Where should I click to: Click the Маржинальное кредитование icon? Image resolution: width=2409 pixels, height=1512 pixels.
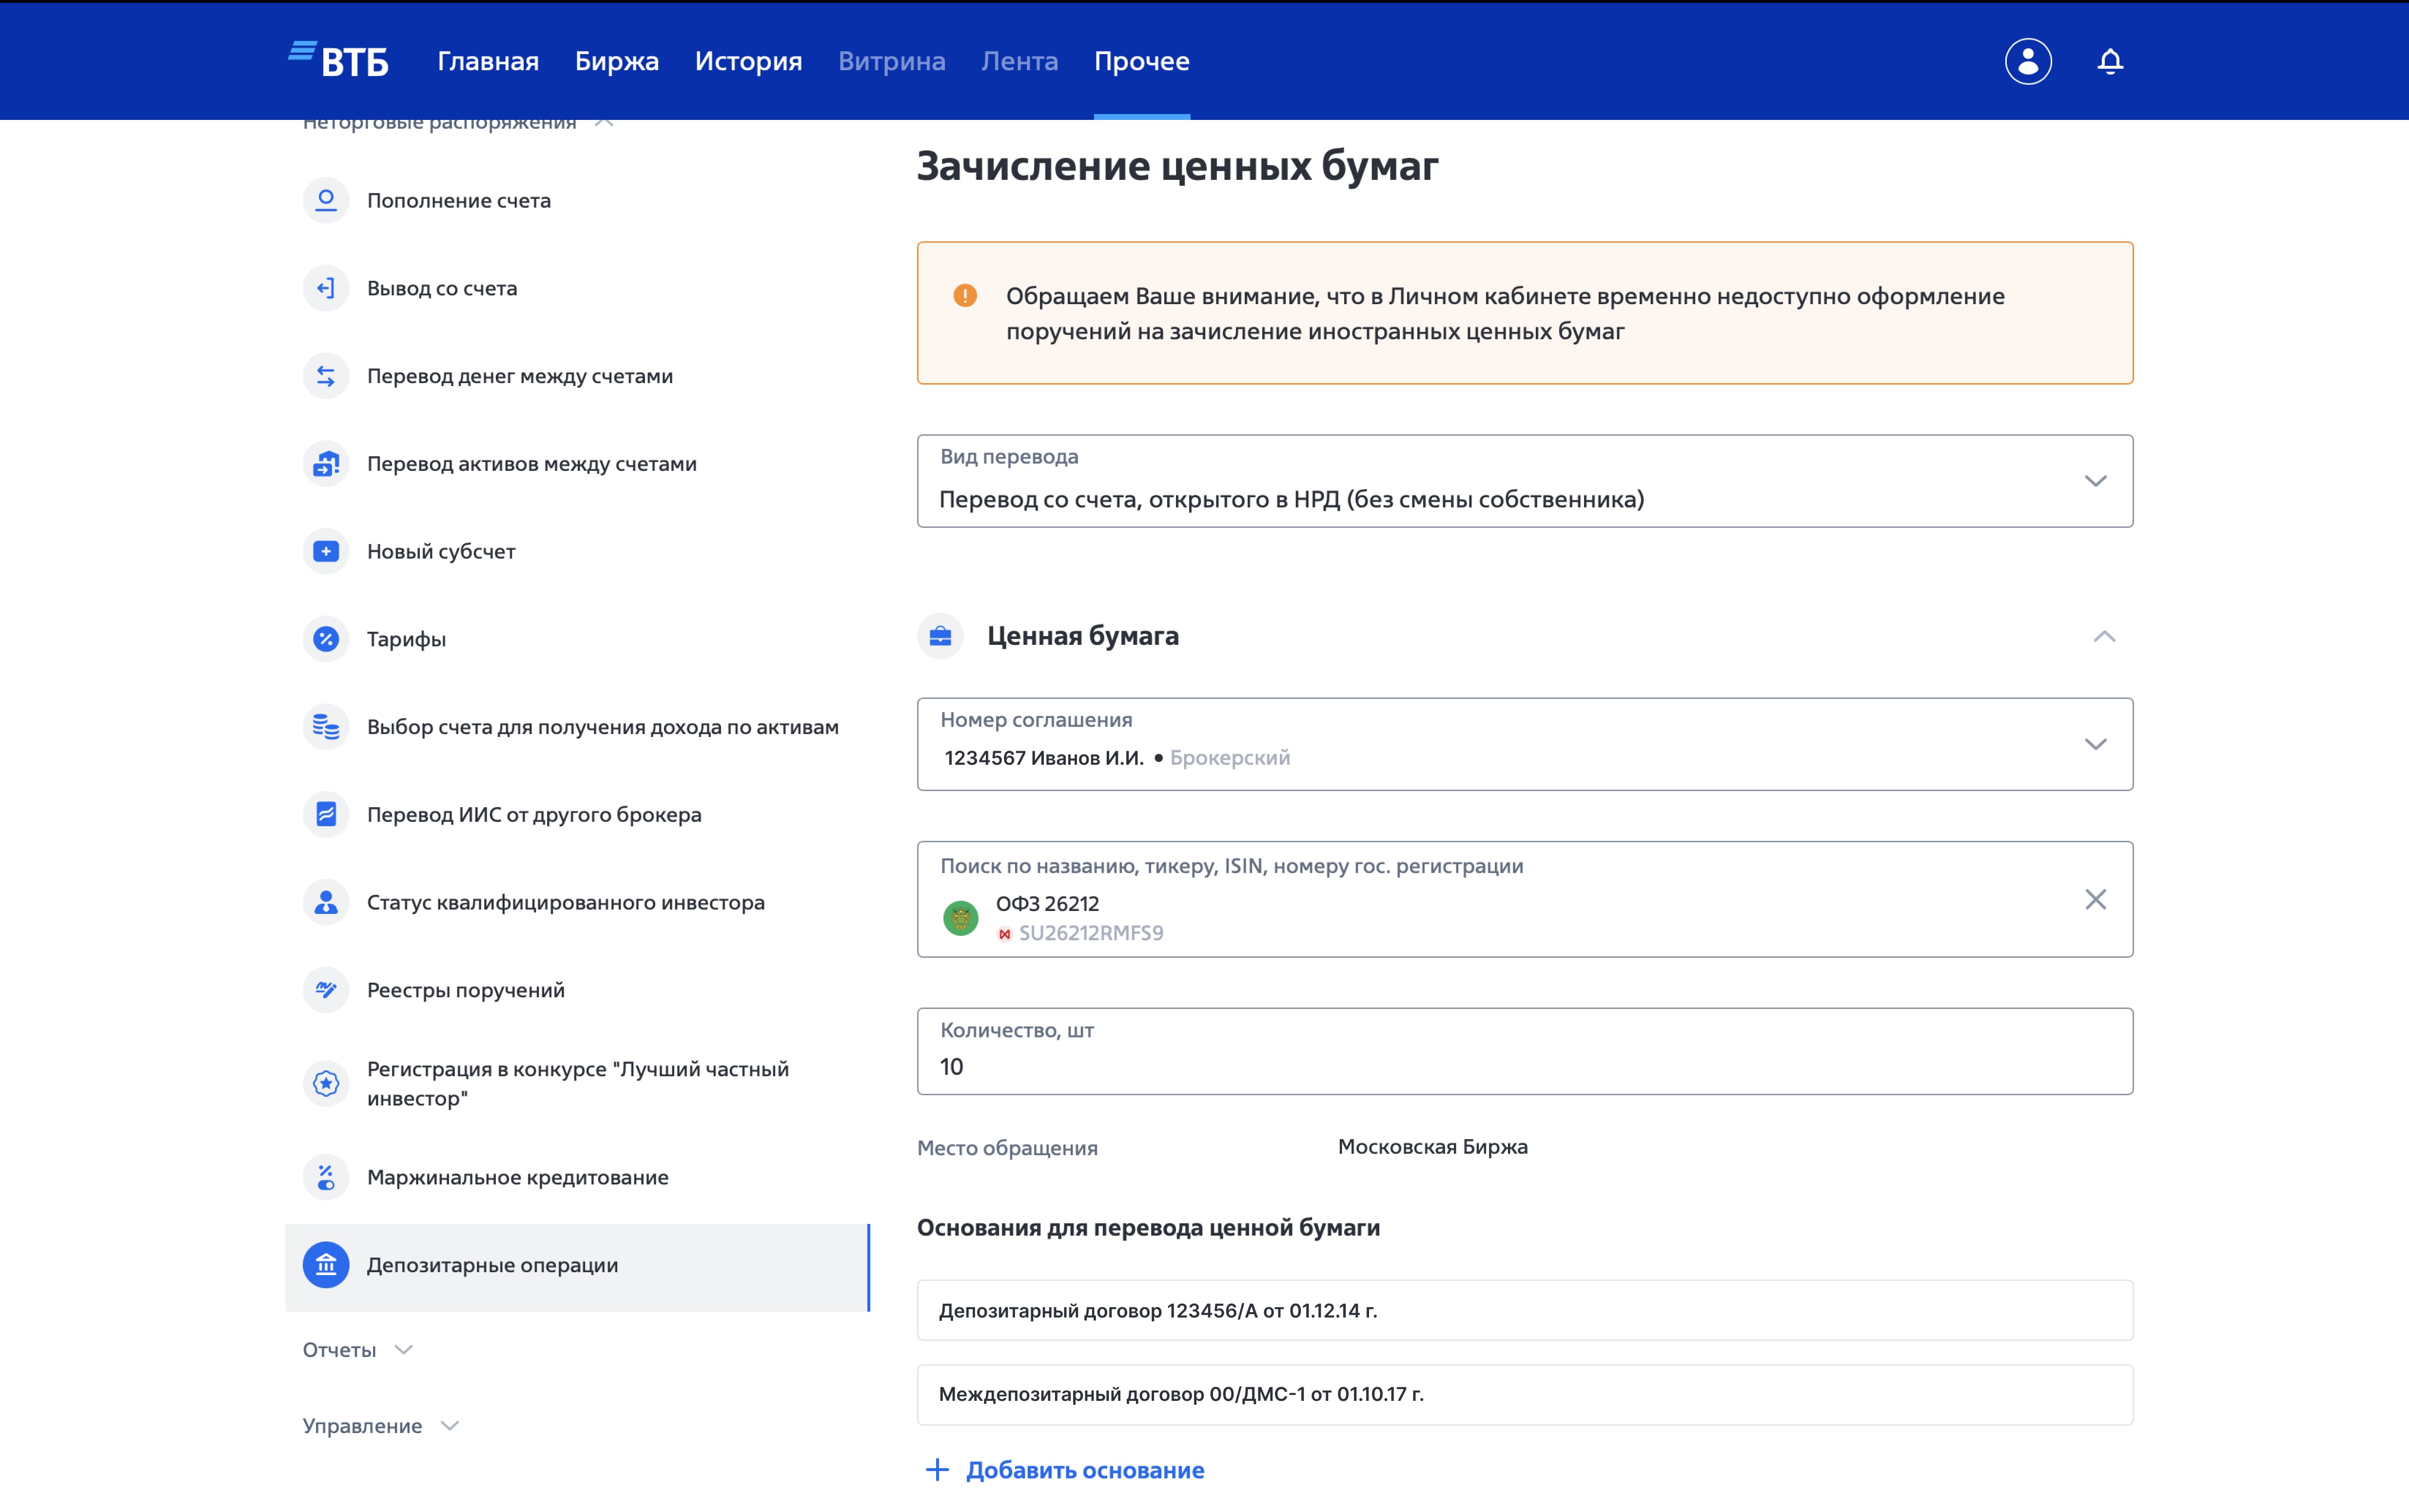326,1177
